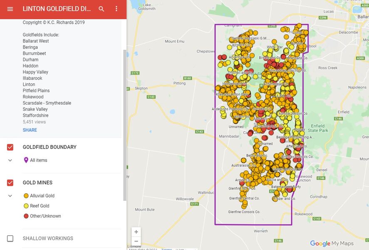
Task: Uncheck the GOLDFIELD BOUNDARY layer checkbox
Action: (10, 147)
